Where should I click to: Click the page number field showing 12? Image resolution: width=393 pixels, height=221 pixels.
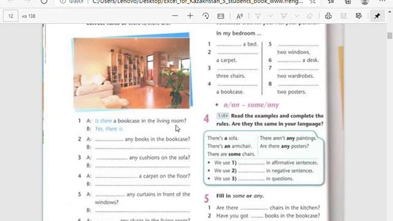(10, 16)
